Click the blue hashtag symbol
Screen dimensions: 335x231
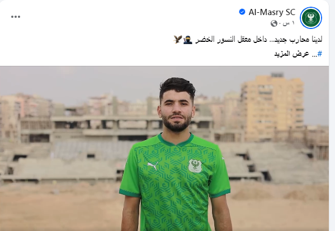[319, 54]
